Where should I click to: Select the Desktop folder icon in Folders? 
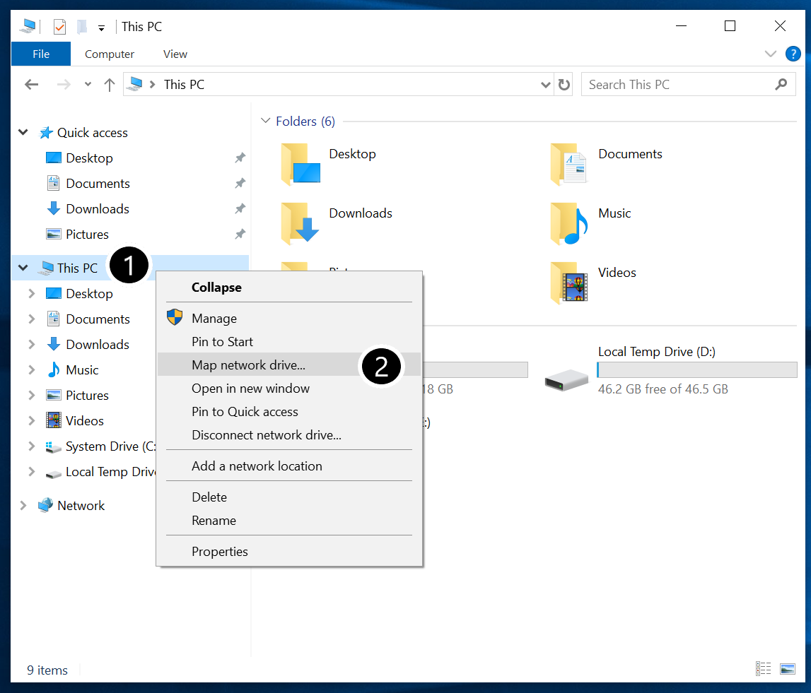point(301,165)
